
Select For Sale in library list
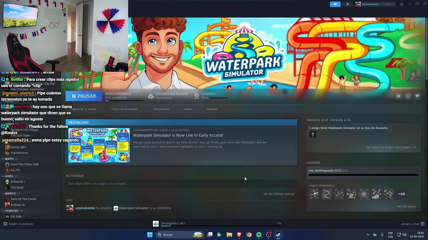tap(16, 216)
